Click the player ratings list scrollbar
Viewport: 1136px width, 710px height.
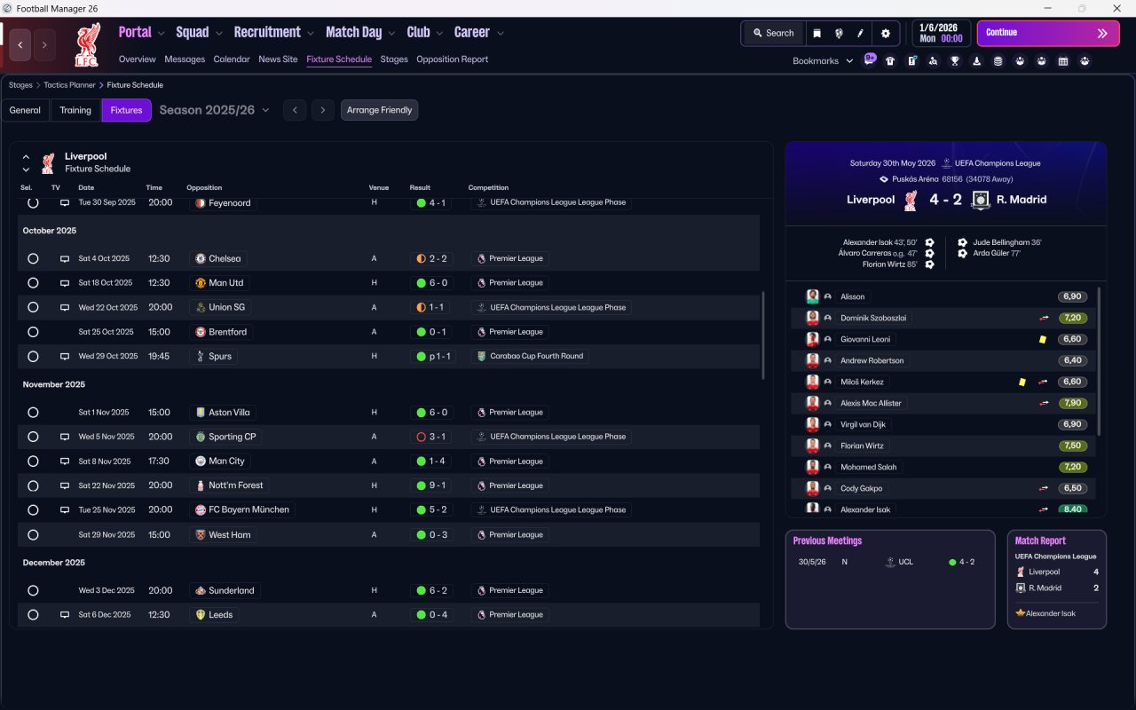point(1099,359)
